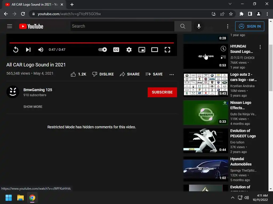Viewport: 273px width, 204px height.
Task: Install app icon in address bar
Action: (x=214, y=14)
